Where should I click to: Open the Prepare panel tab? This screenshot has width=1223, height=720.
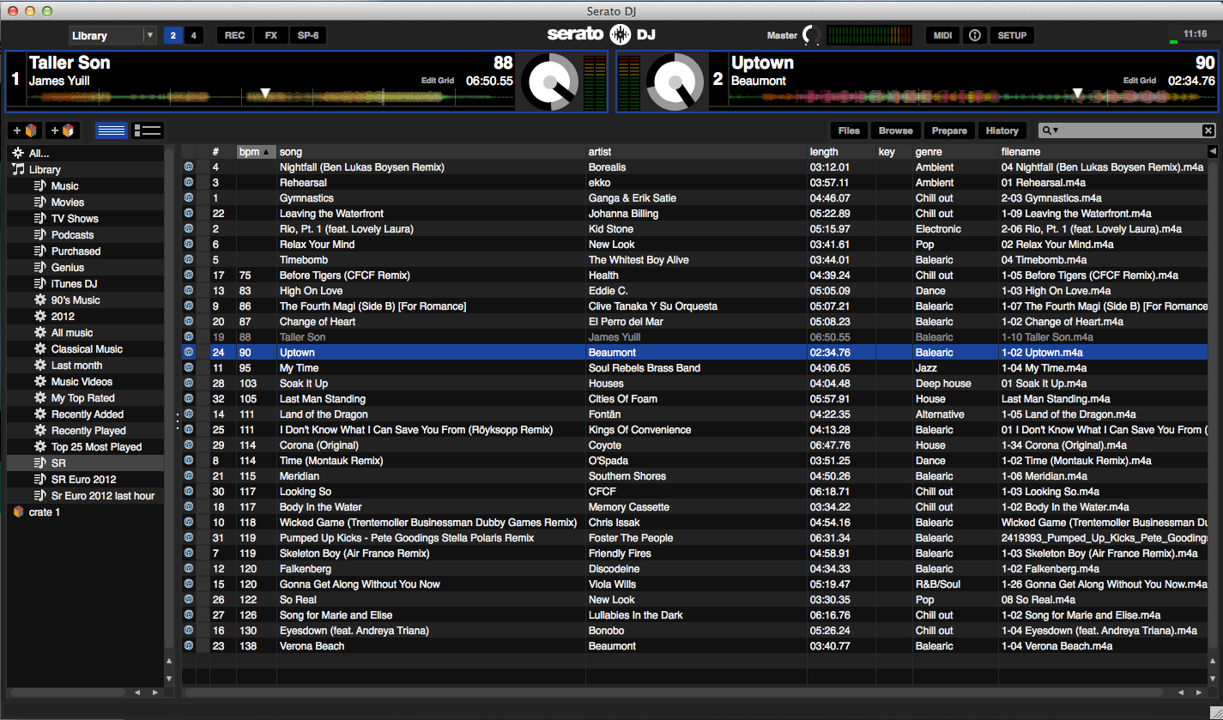pyautogui.click(x=949, y=130)
